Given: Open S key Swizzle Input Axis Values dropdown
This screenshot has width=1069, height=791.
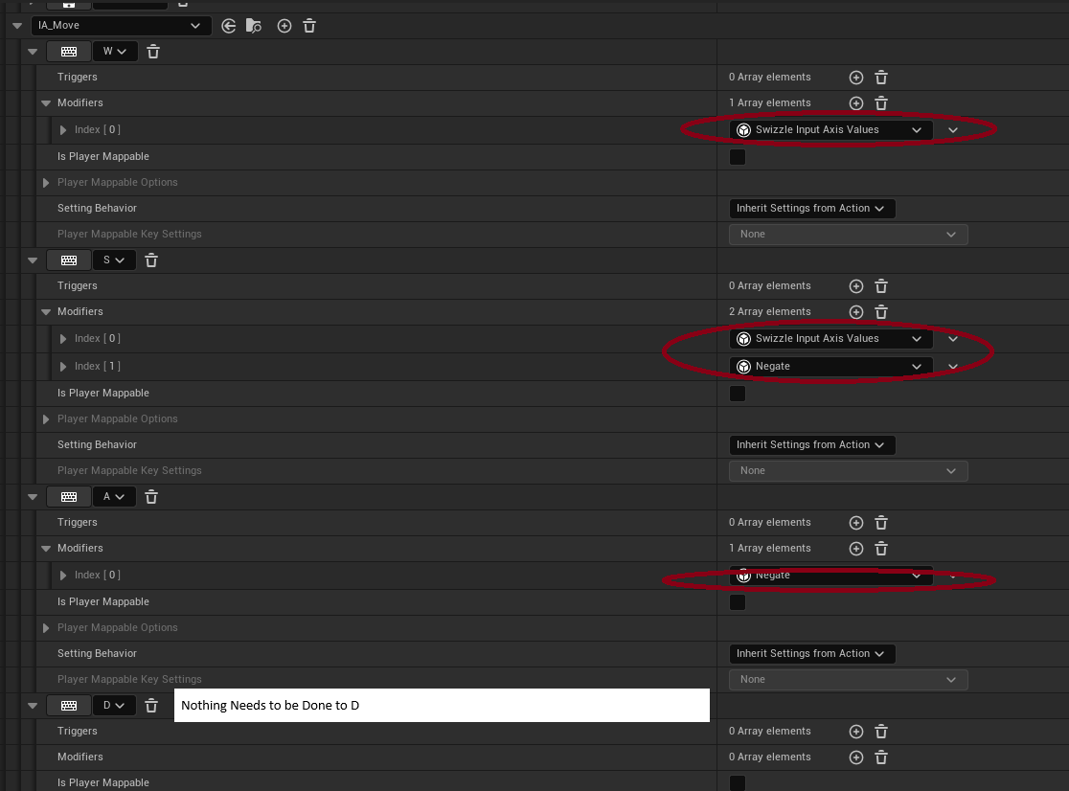Looking at the screenshot, I should (831, 339).
